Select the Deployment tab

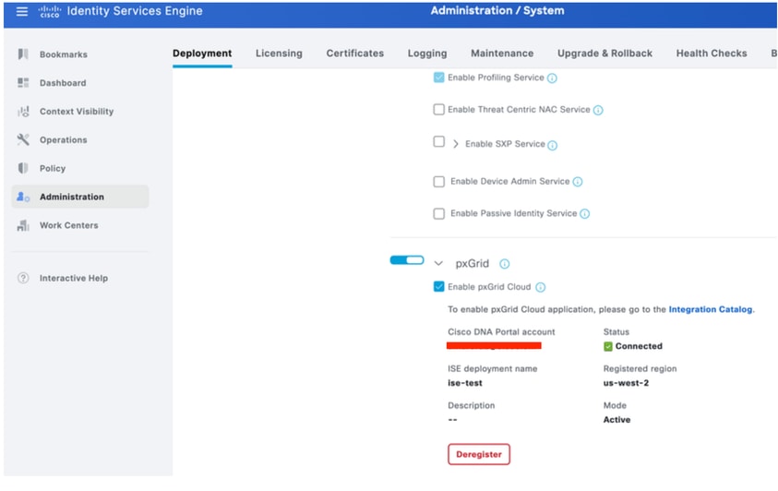tap(202, 53)
